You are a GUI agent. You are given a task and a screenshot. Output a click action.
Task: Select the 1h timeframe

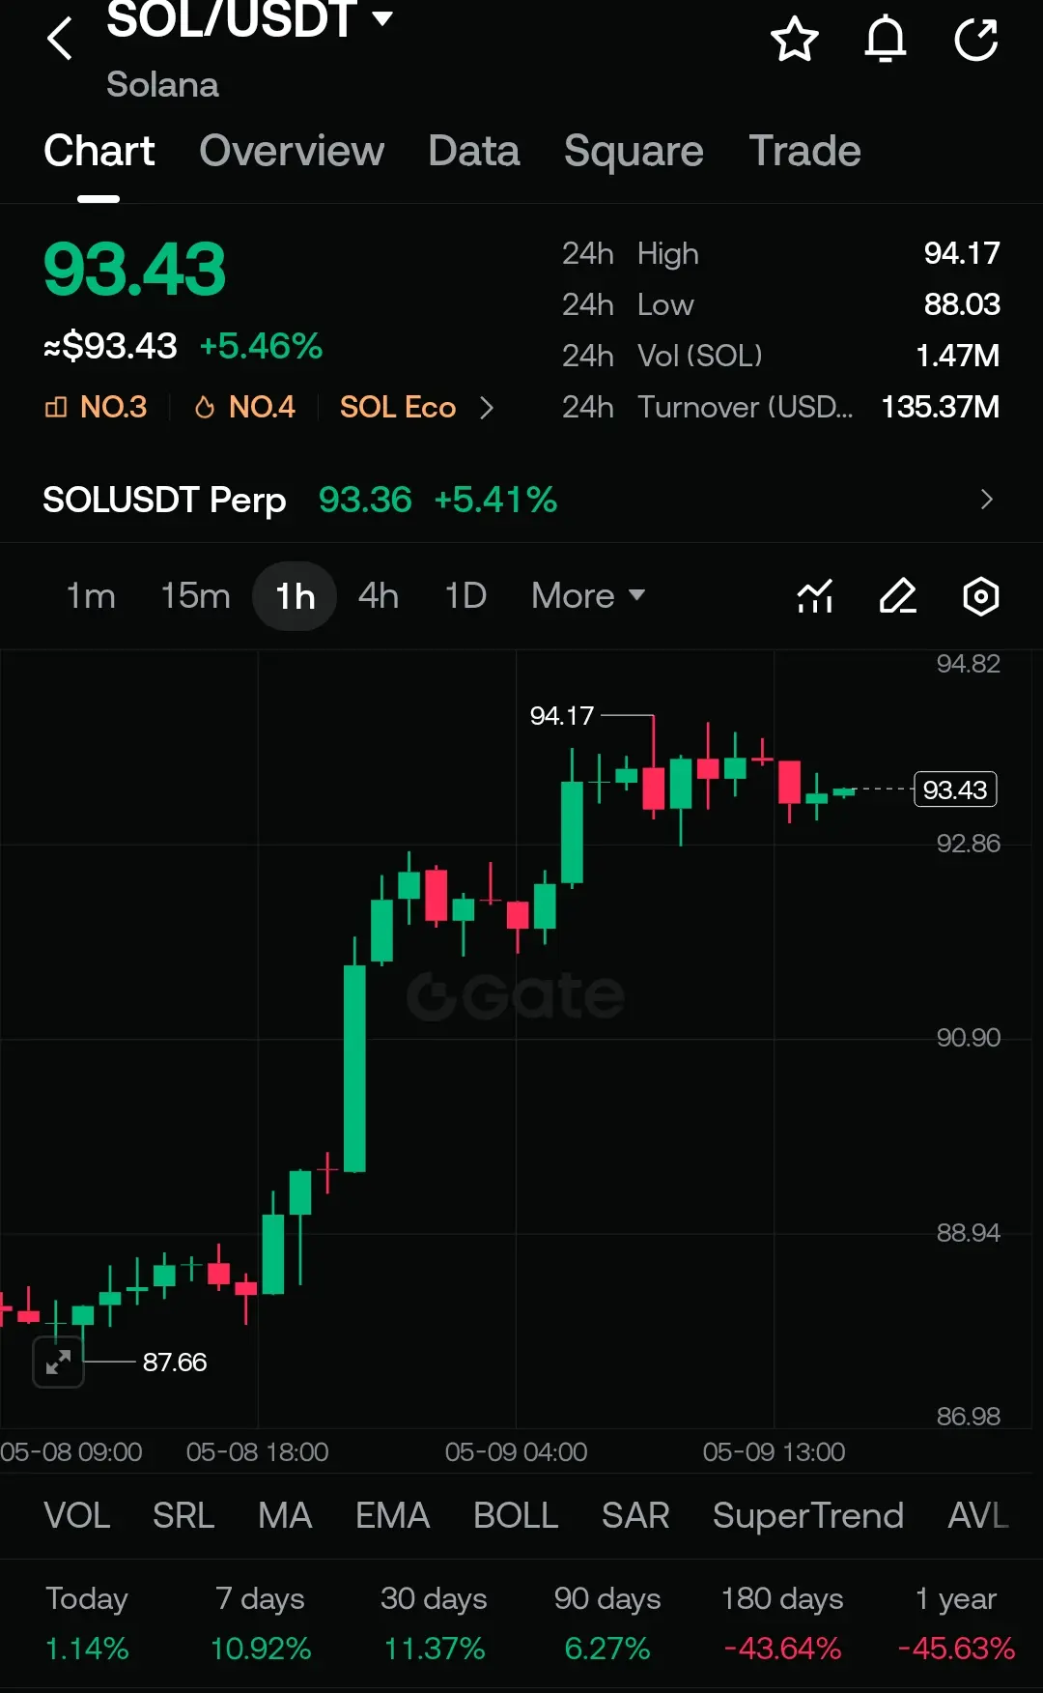coord(295,596)
